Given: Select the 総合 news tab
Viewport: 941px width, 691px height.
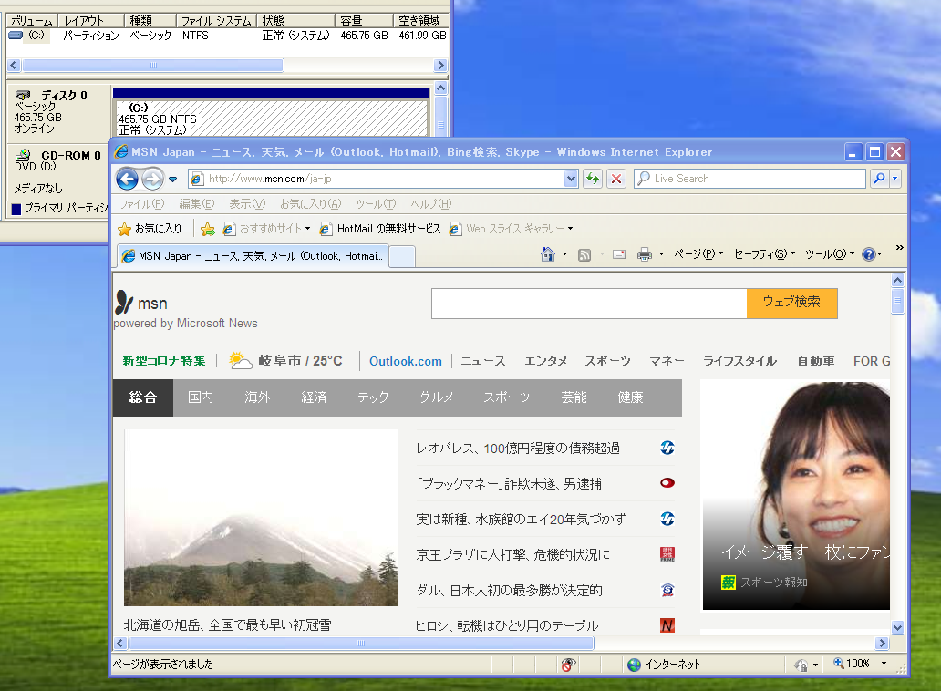Looking at the screenshot, I should tap(143, 397).
